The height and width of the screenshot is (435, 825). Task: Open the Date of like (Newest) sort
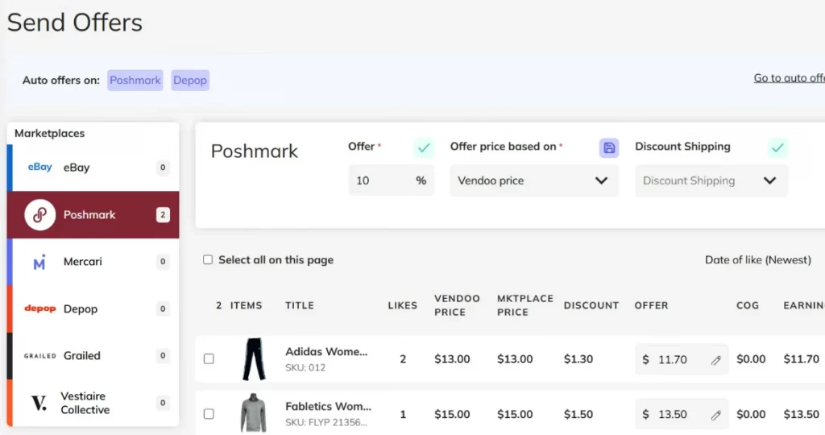tap(757, 260)
